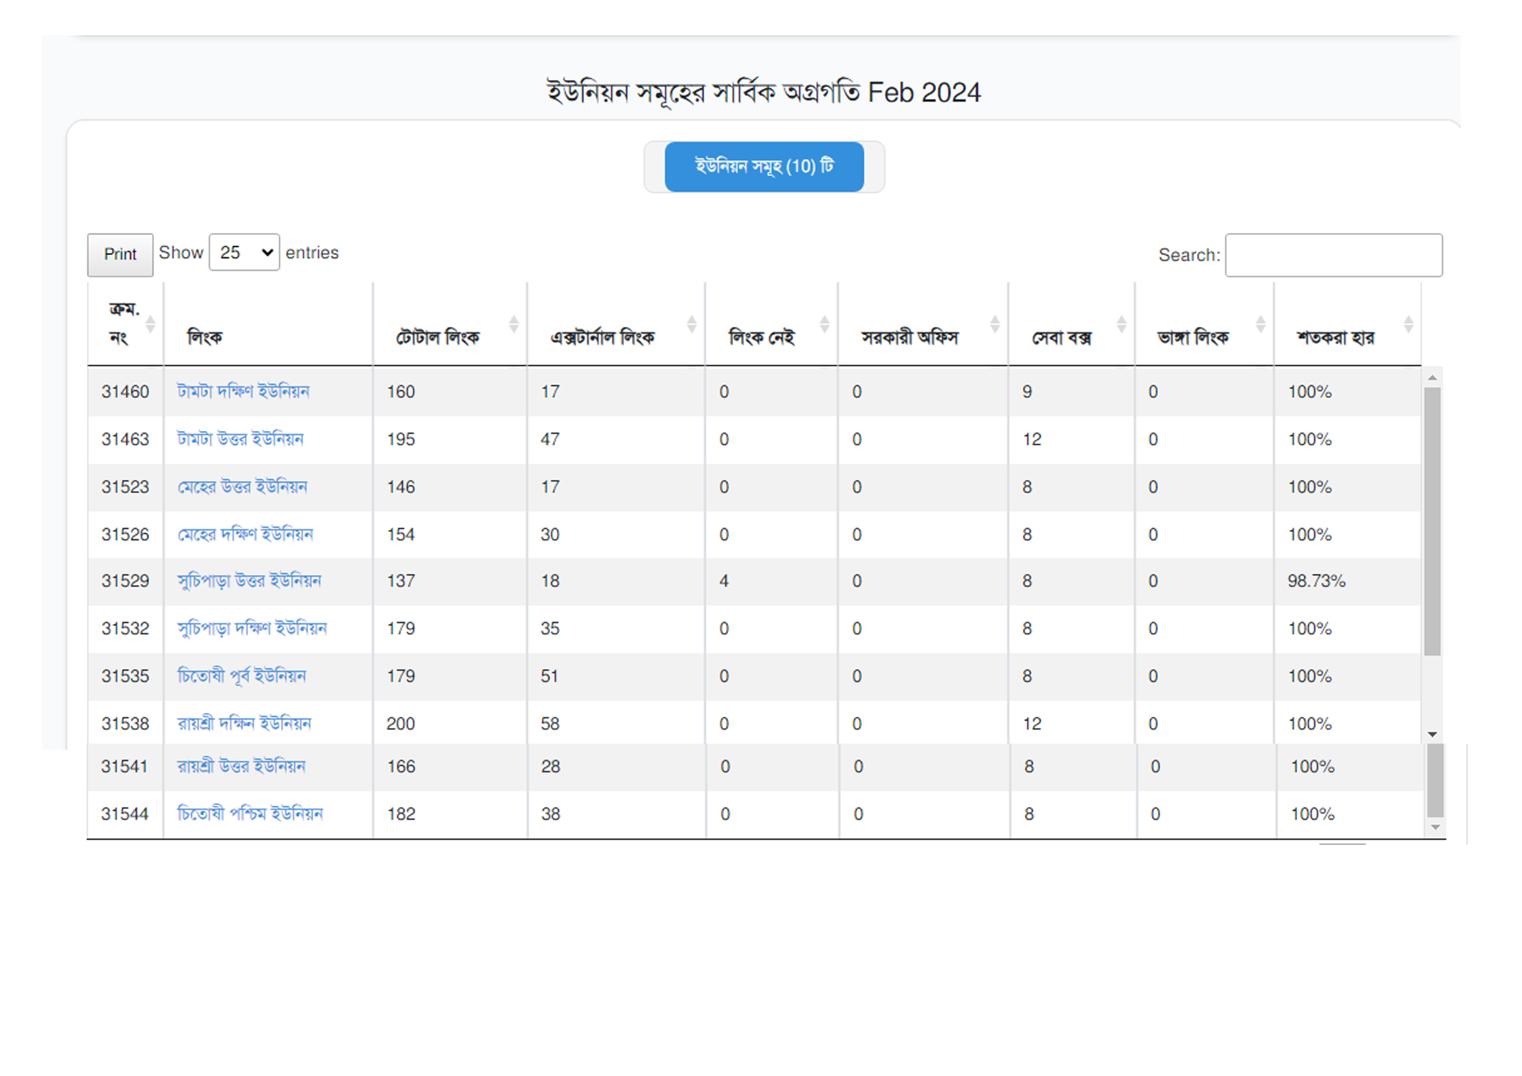The height and width of the screenshot is (1076, 1522).
Task: Open the Show entries dropdown
Action: (x=244, y=253)
